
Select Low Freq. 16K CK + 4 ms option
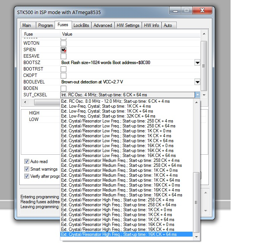[127, 151]
